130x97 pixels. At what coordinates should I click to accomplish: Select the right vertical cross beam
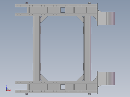pyautogui.click(x=87, y=48)
